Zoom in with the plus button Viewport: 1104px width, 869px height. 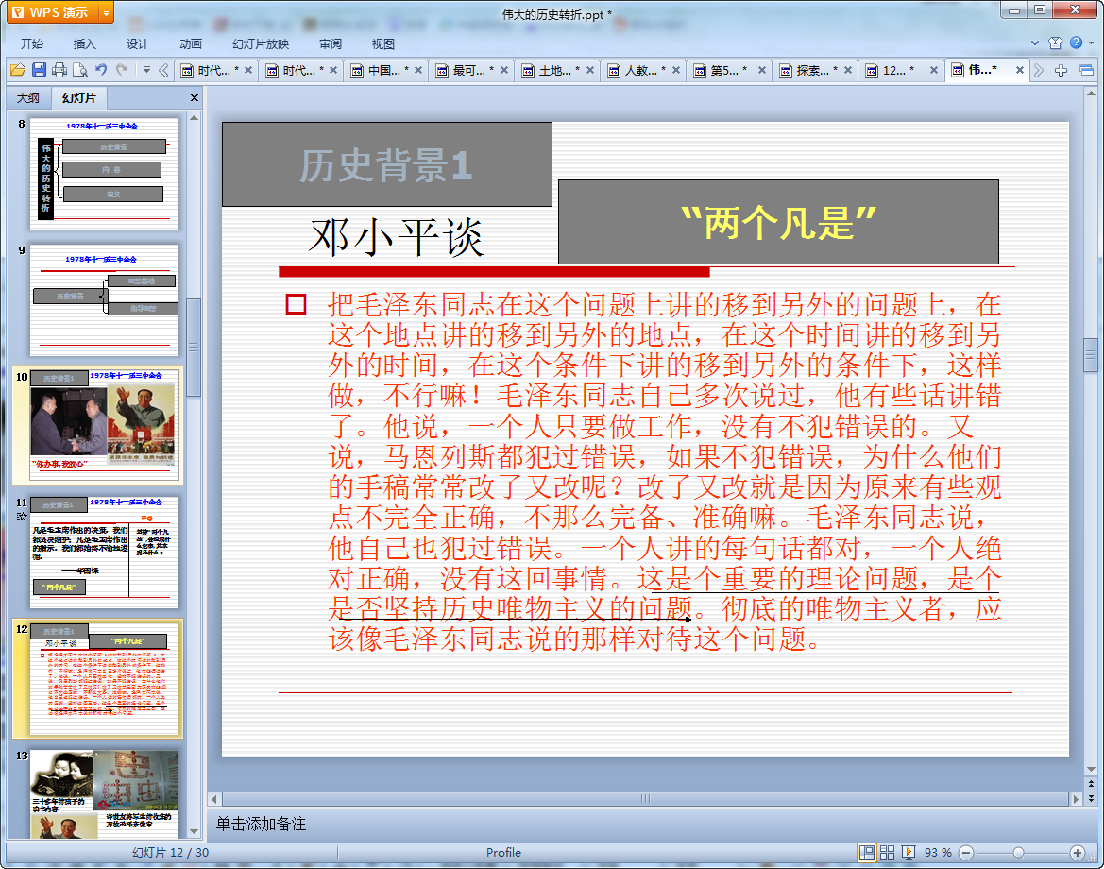(1077, 853)
